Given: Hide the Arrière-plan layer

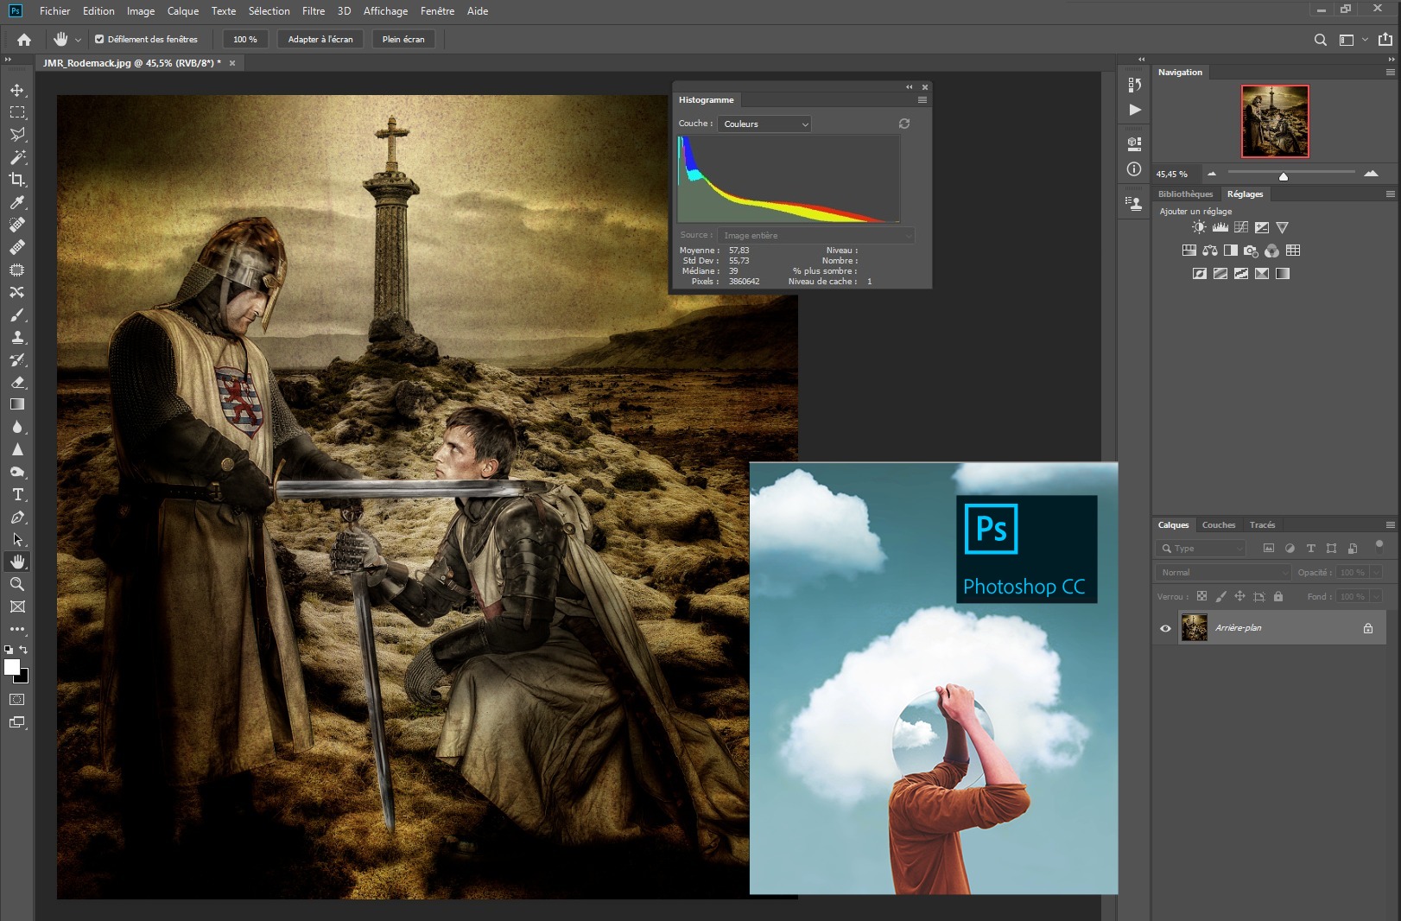Looking at the screenshot, I should (1165, 628).
